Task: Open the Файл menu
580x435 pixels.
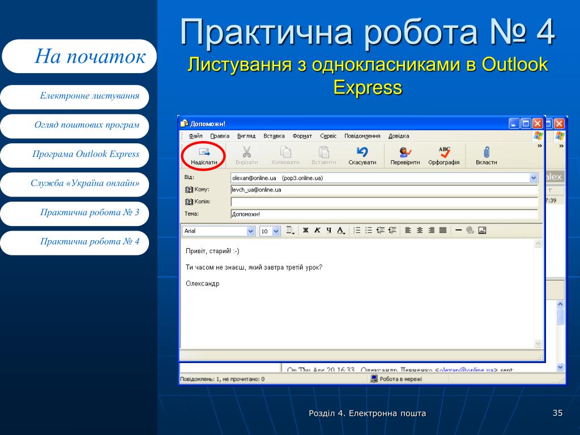Action: [x=195, y=136]
